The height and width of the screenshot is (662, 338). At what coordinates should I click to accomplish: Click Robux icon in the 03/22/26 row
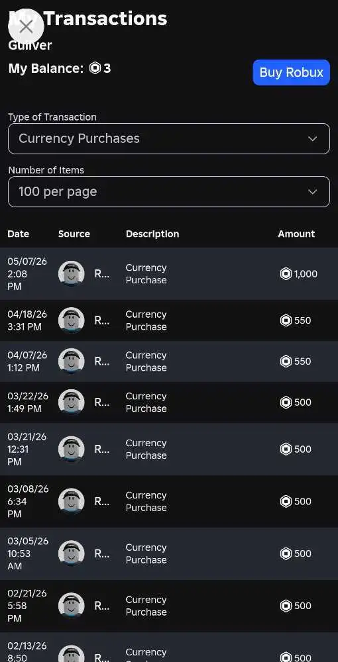(286, 402)
